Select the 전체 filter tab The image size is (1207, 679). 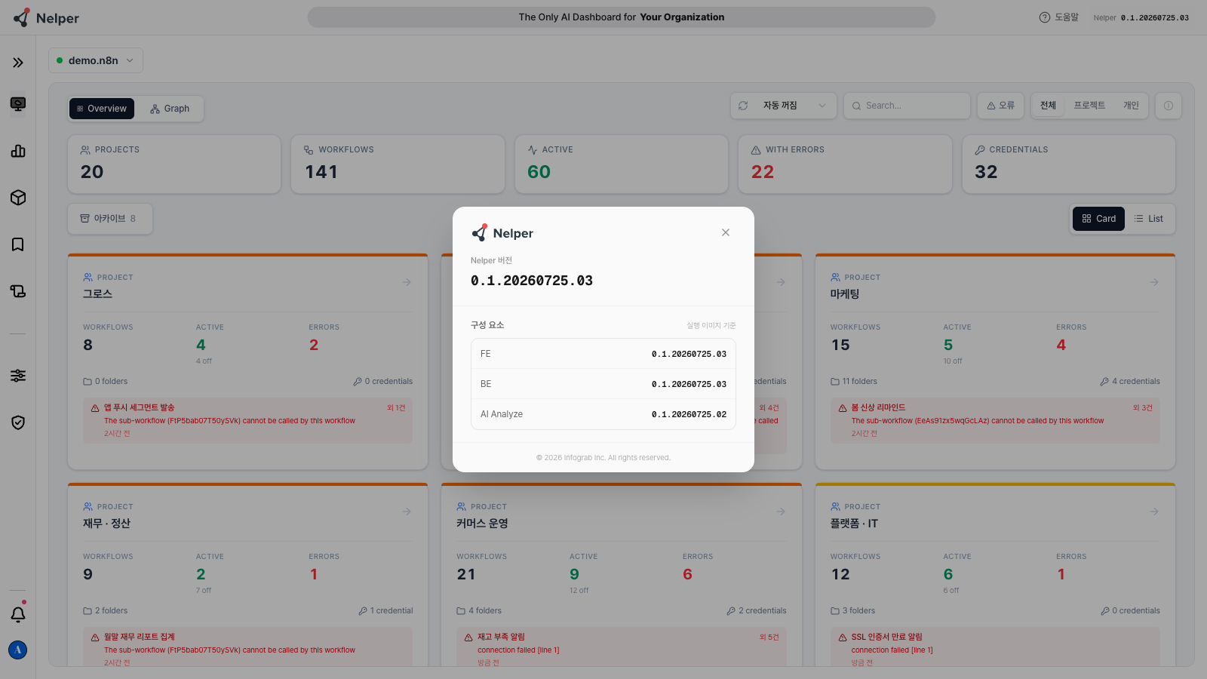tap(1048, 106)
